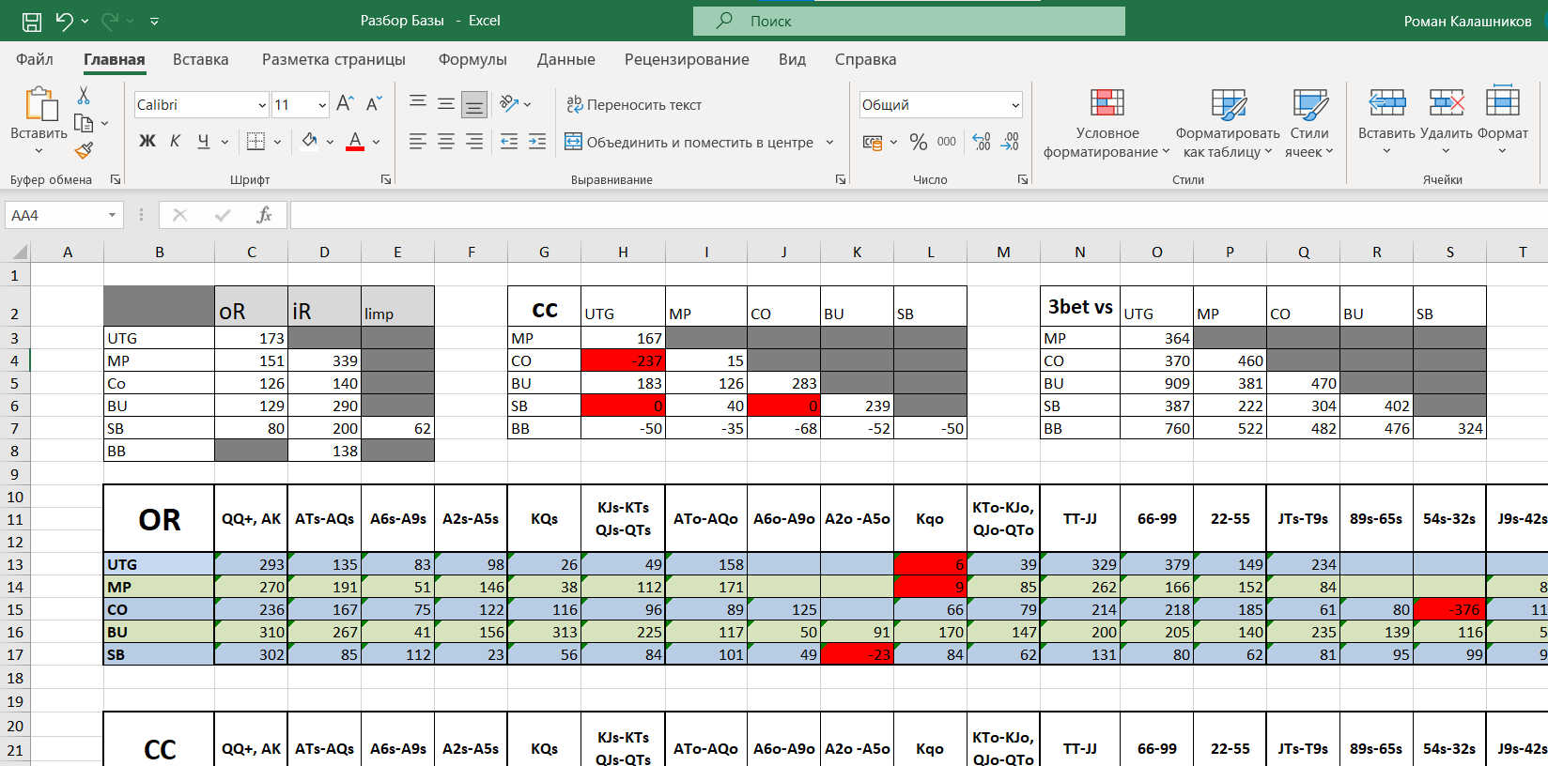
Task: Click Объединить и поместить в центре
Action: (689, 142)
